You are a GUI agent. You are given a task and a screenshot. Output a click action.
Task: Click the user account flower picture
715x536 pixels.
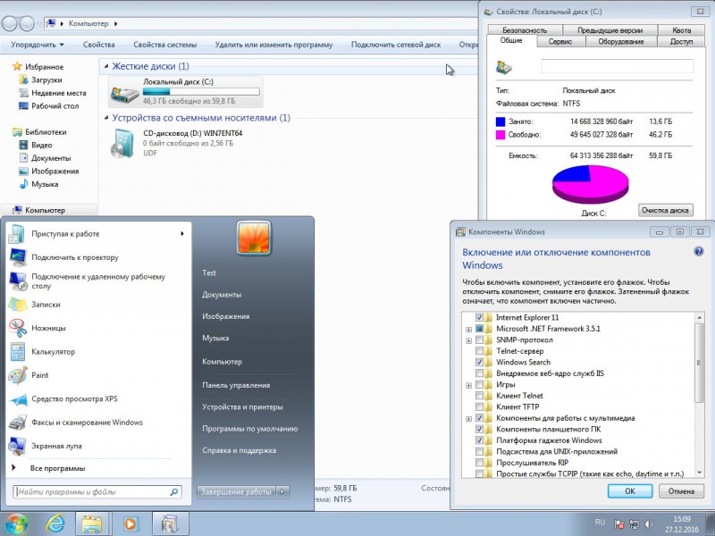tap(254, 238)
